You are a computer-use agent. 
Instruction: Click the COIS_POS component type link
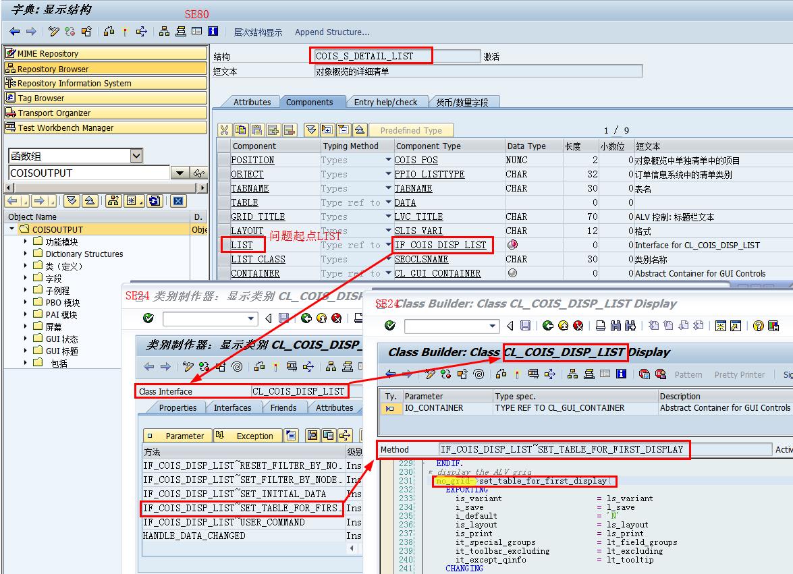[416, 160]
